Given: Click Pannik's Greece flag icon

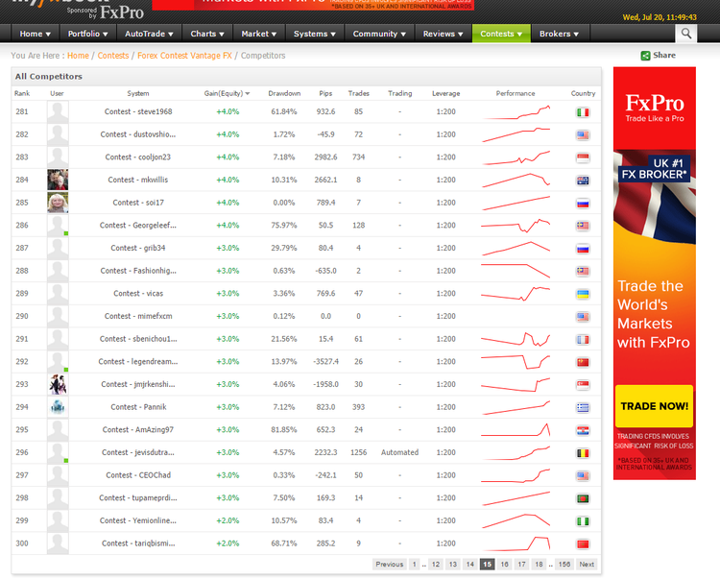Looking at the screenshot, I should [x=583, y=408].
